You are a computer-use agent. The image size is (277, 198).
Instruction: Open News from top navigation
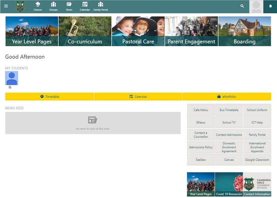point(69,6)
